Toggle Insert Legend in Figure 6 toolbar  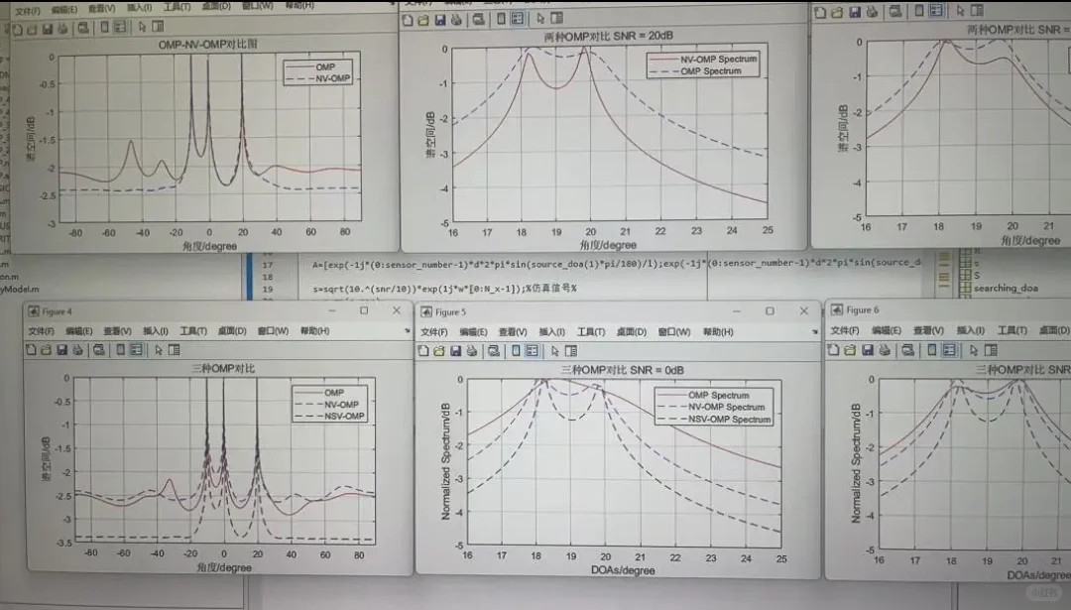point(949,350)
